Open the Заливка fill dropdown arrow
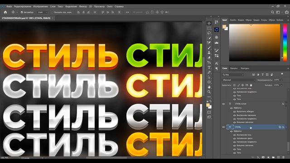Viewport: 290px width, 163px height. point(281,85)
